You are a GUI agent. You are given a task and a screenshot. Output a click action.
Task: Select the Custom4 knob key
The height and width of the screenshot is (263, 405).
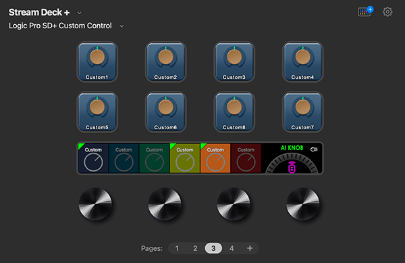click(302, 62)
